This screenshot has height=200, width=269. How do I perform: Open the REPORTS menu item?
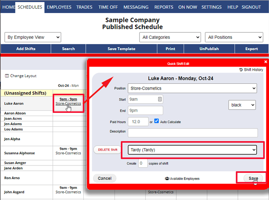point(164,7)
